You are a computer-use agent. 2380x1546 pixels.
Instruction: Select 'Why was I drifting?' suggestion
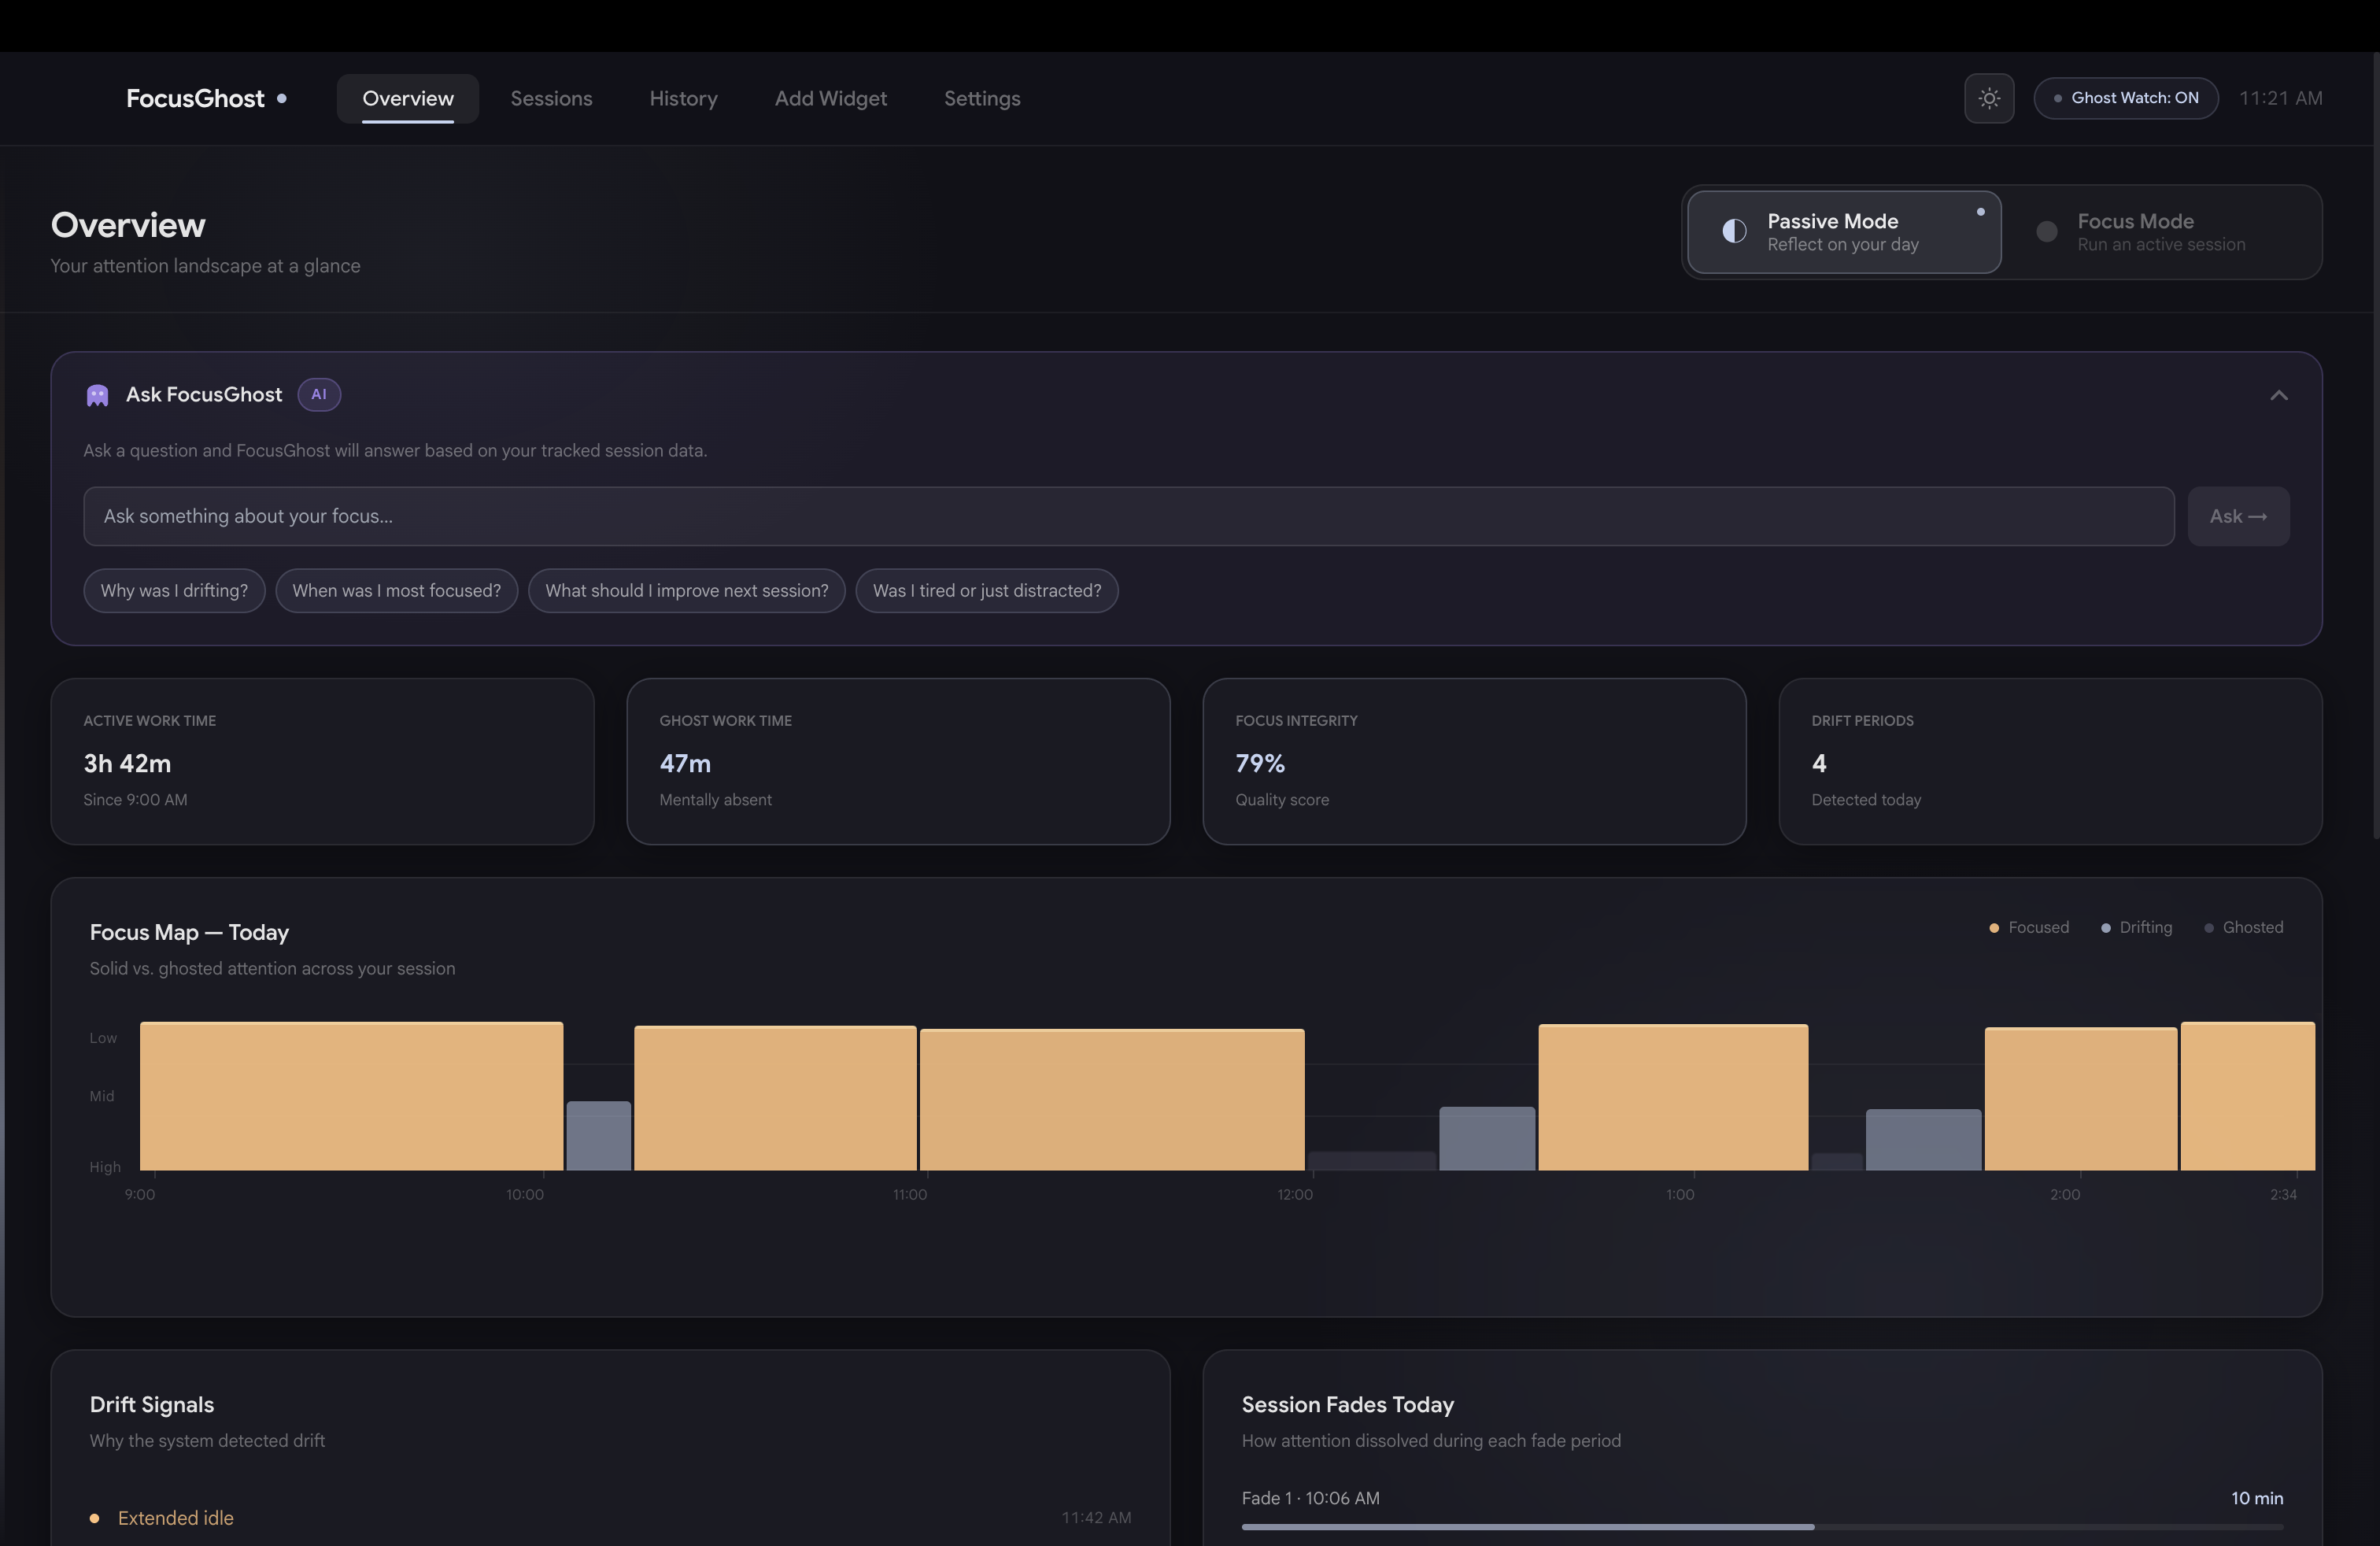pos(174,591)
